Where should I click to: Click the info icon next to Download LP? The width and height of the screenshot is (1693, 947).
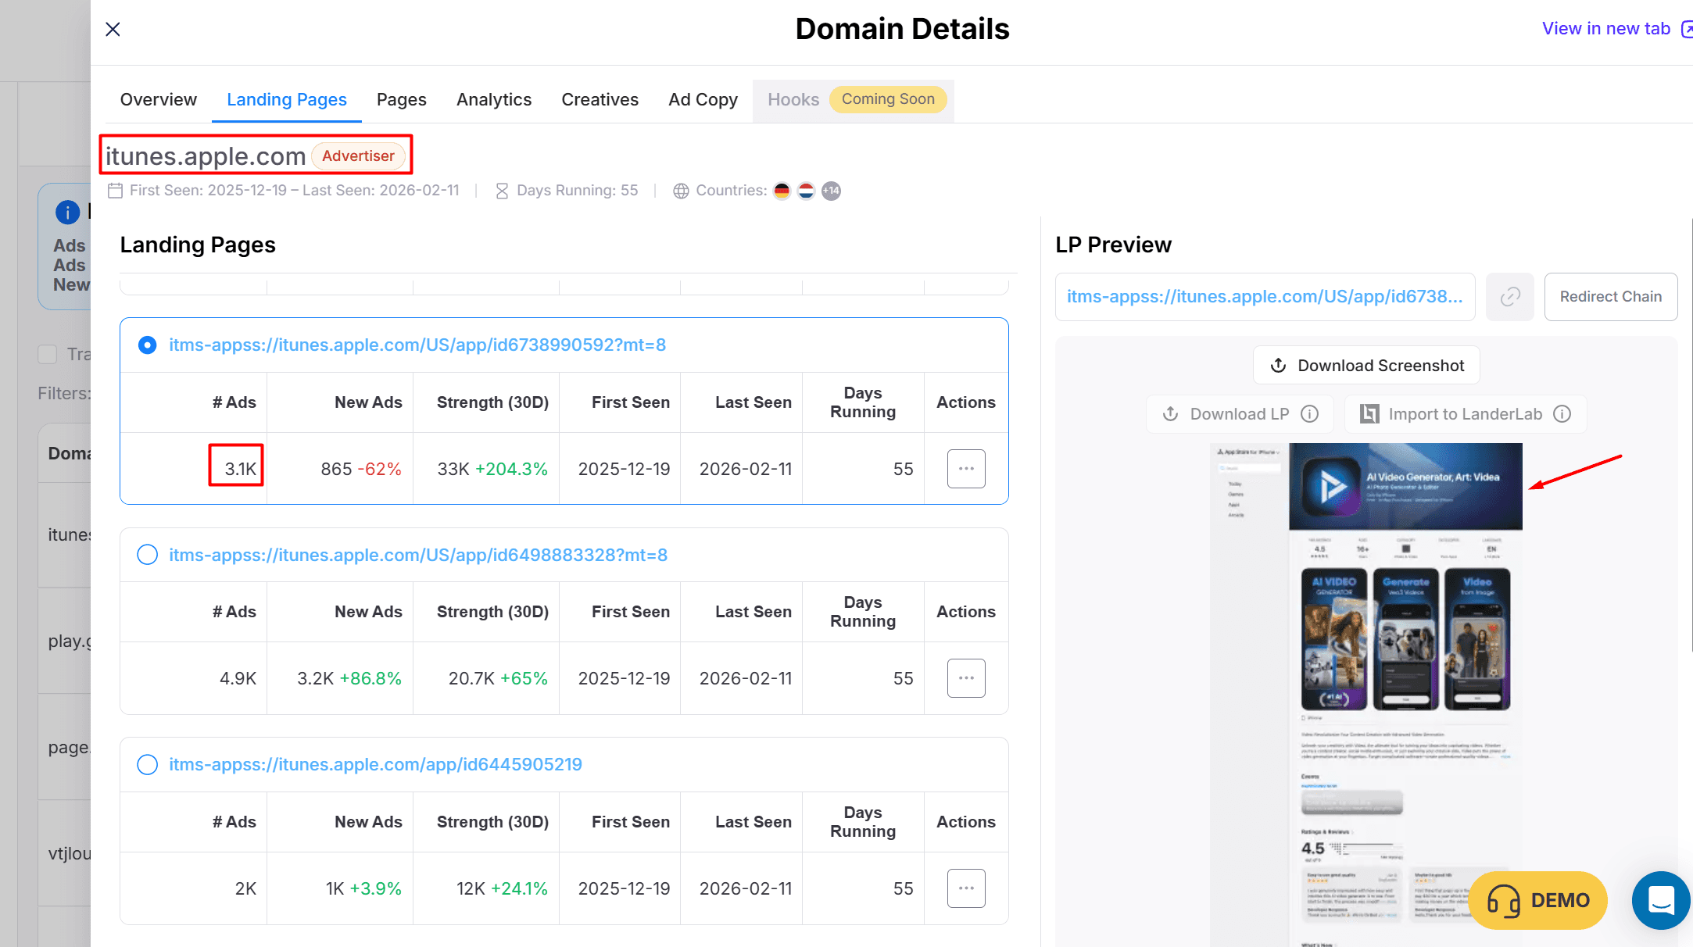(1310, 414)
